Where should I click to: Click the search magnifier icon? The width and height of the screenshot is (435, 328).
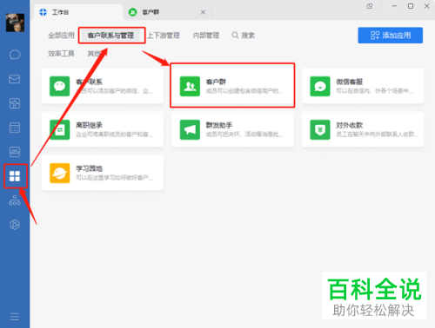235,36
